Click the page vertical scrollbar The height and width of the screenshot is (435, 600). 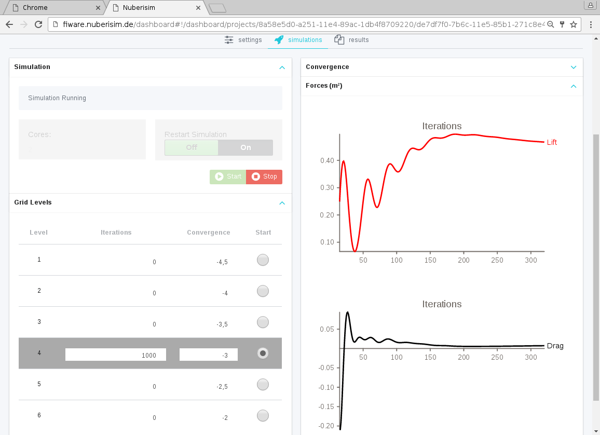coord(596,260)
